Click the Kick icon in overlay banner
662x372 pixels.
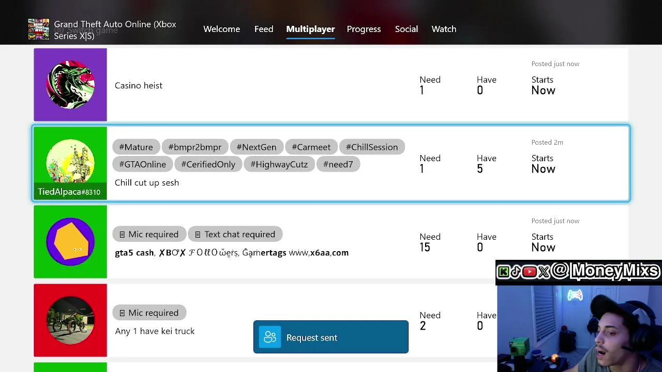click(x=503, y=272)
